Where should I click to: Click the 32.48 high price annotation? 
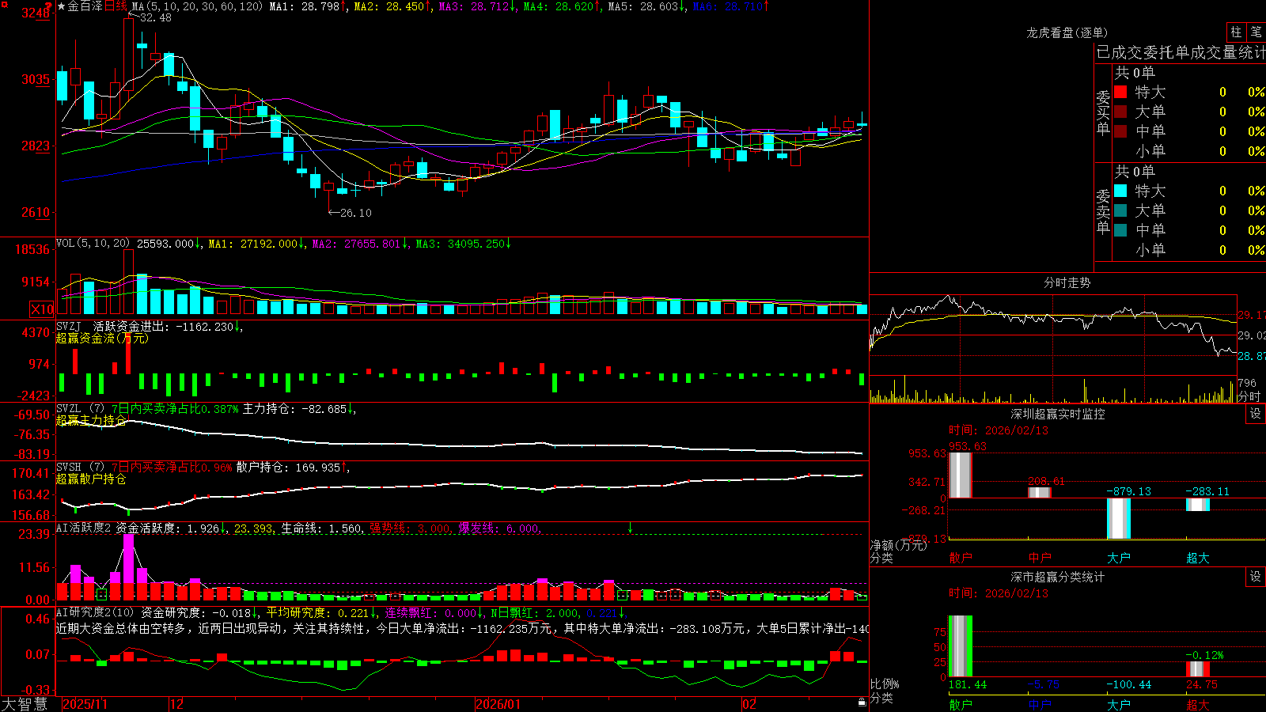pyautogui.click(x=156, y=17)
